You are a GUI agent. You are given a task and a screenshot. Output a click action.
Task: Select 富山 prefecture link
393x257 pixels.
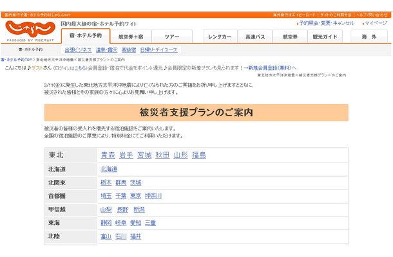[106, 236]
